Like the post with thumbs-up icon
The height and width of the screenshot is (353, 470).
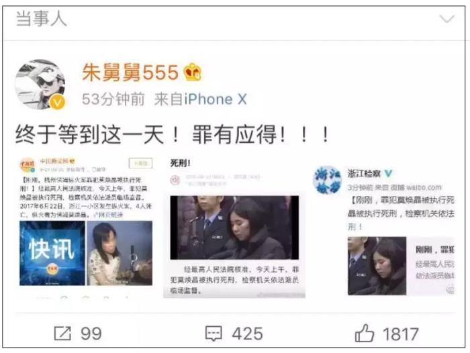click(x=364, y=333)
